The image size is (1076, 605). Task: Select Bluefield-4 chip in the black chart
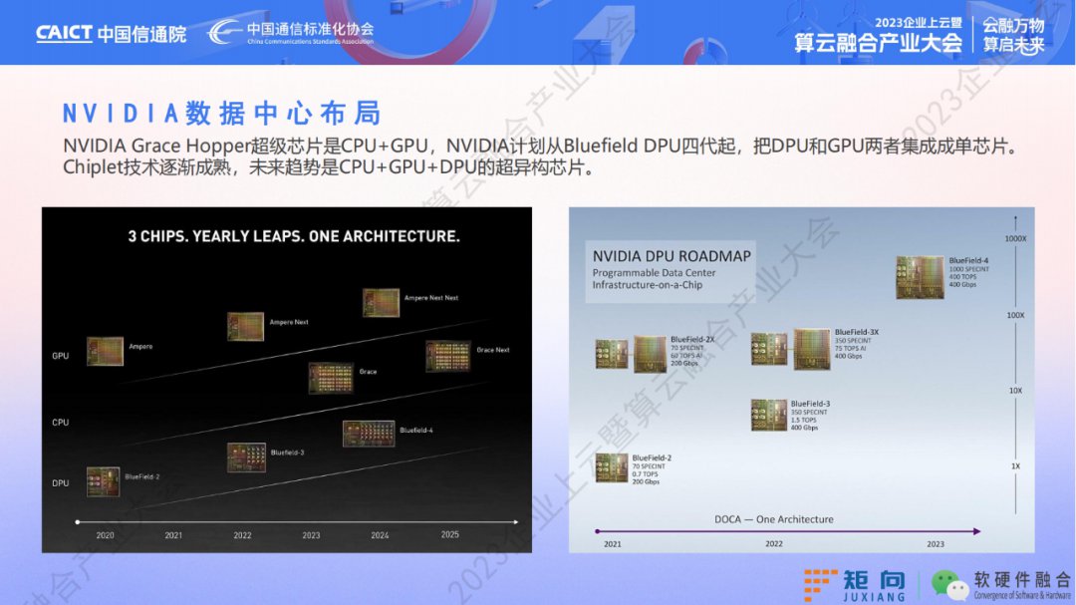[x=369, y=434]
